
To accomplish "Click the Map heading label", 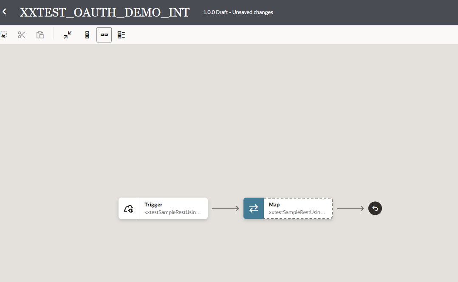I will point(274,205).
